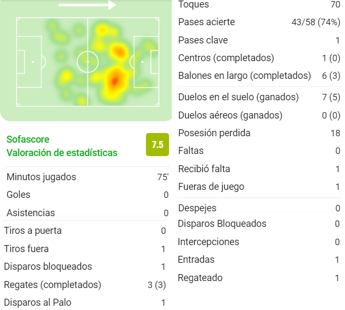Click the Regates (completados) row

pos(85,285)
